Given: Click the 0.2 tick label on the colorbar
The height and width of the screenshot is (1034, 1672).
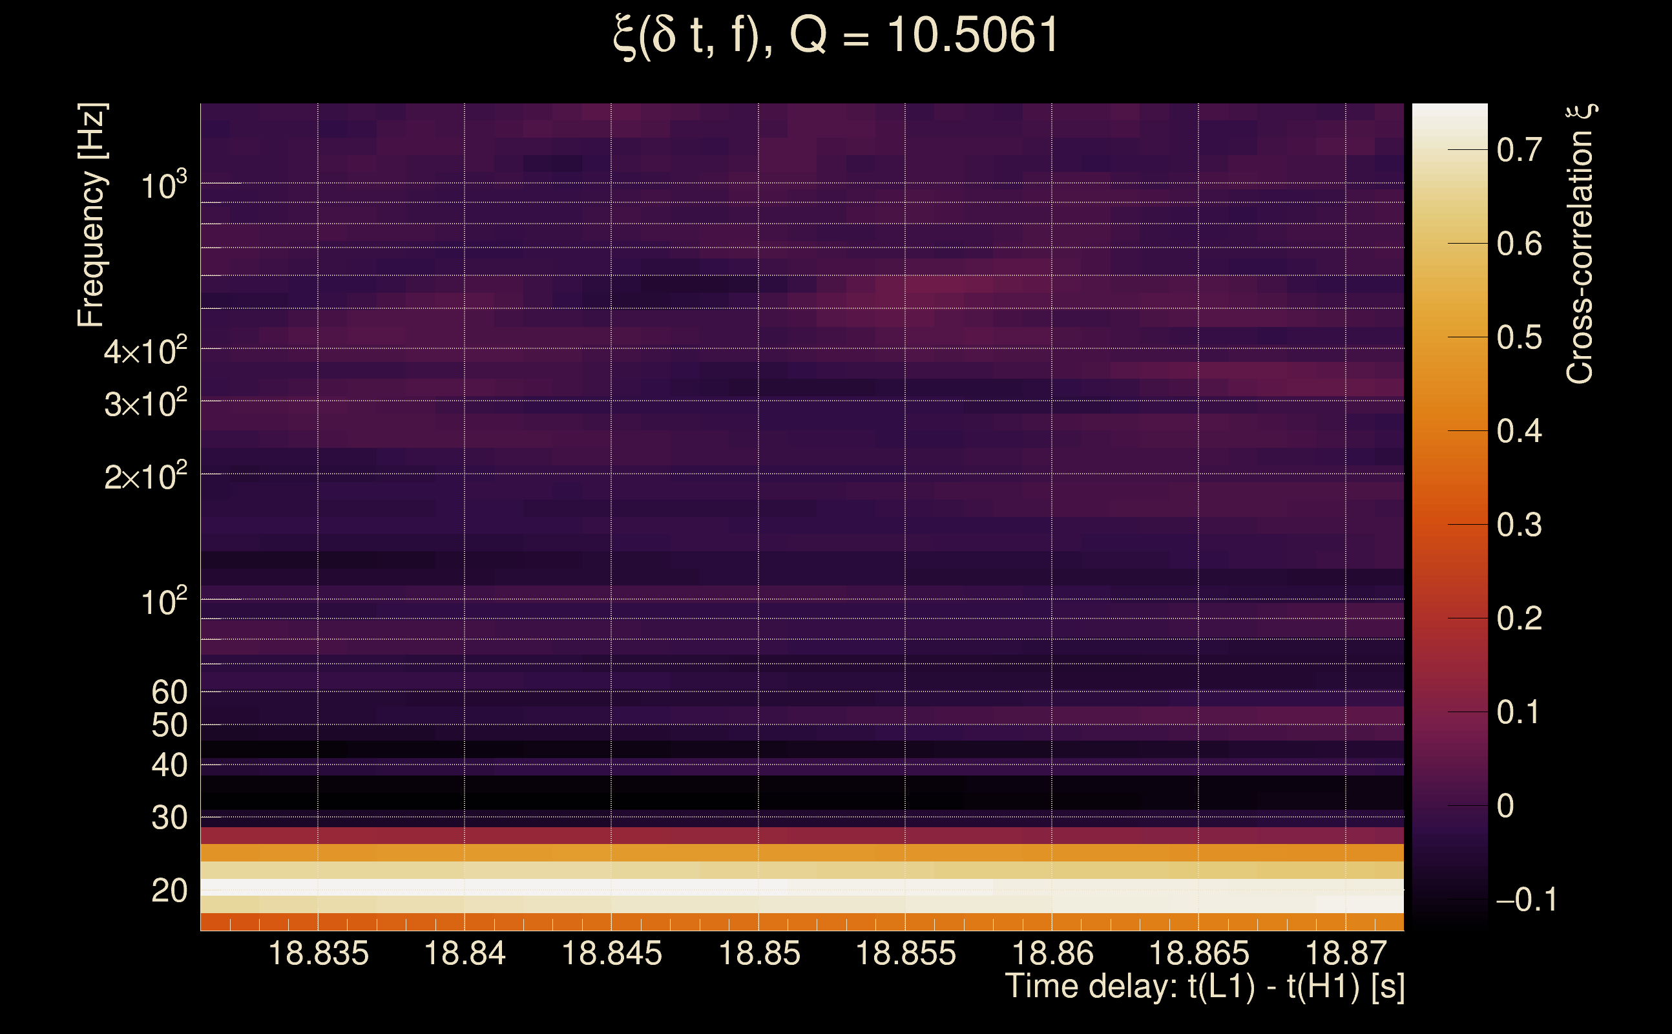Looking at the screenshot, I should pos(1519,619).
